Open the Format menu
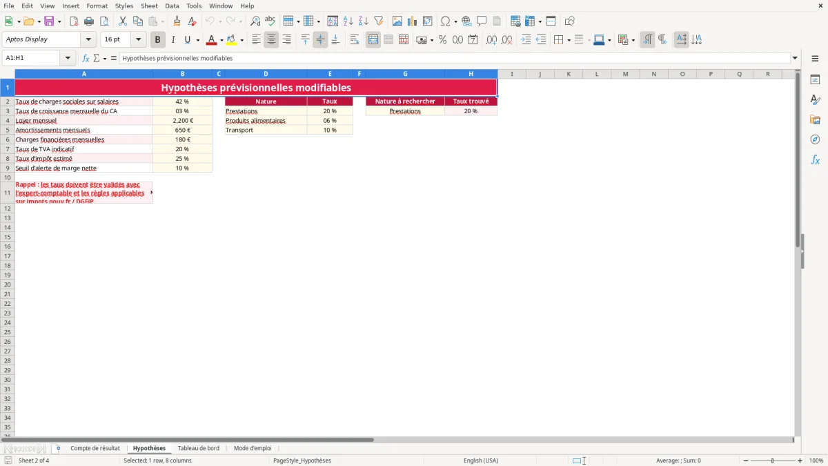 pyautogui.click(x=97, y=6)
